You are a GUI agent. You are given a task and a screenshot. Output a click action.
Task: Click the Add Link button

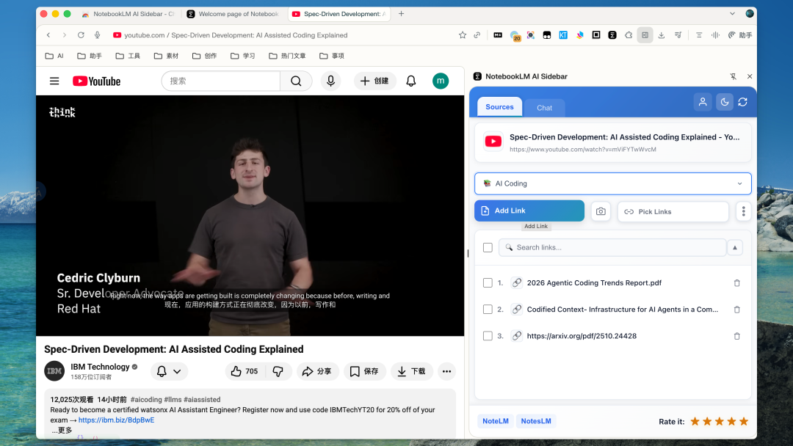pyautogui.click(x=529, y=211)
